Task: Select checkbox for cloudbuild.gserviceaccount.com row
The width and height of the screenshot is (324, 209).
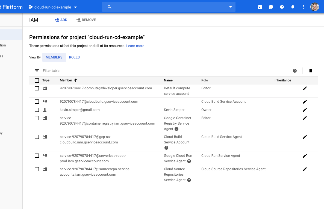Action: coord(37,102)
